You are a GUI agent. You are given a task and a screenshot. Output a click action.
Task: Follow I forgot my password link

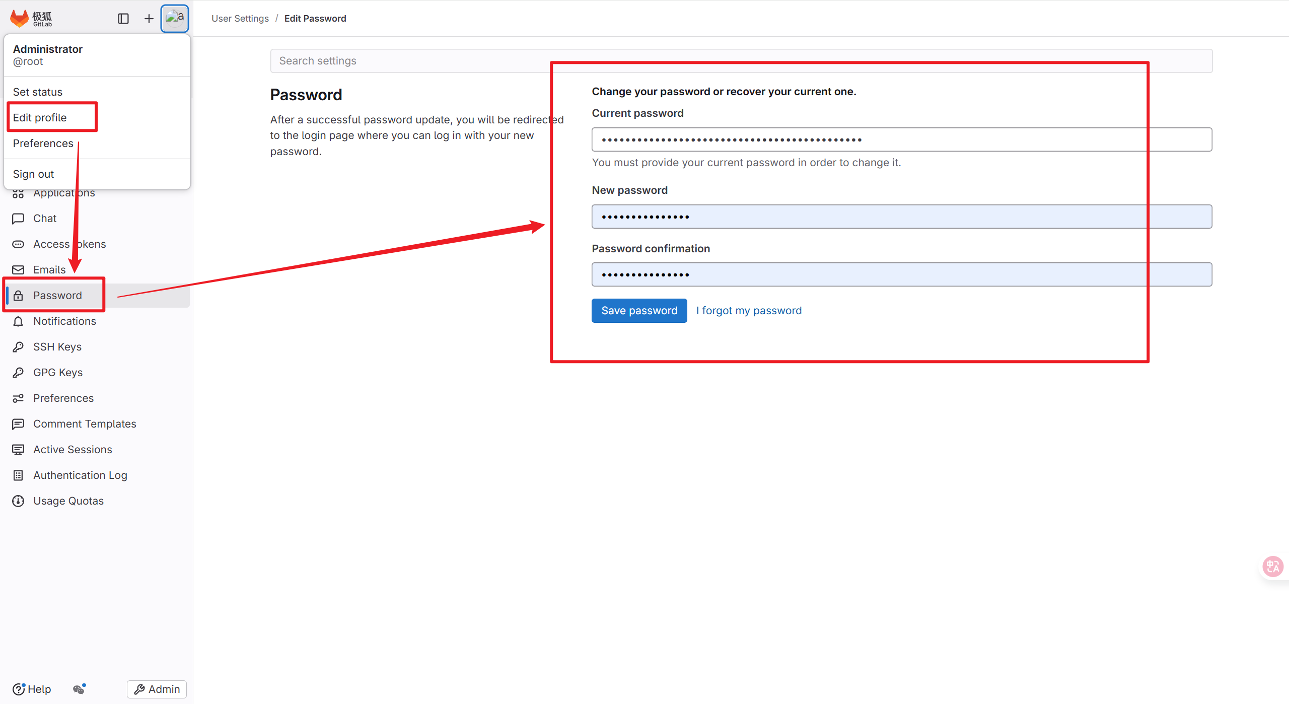point(749,310)
